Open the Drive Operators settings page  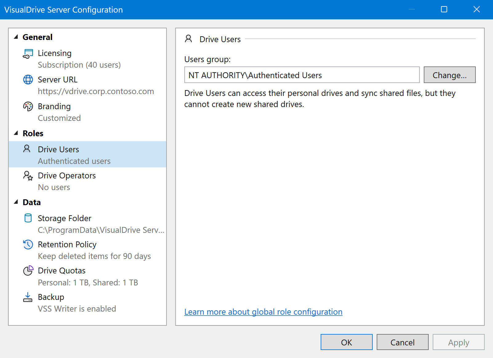pyautogui.click(x=67, y=176)
